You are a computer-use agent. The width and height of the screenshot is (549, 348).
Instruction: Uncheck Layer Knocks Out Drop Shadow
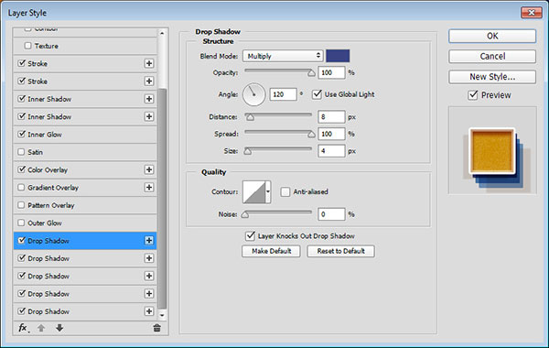point(250,236)
